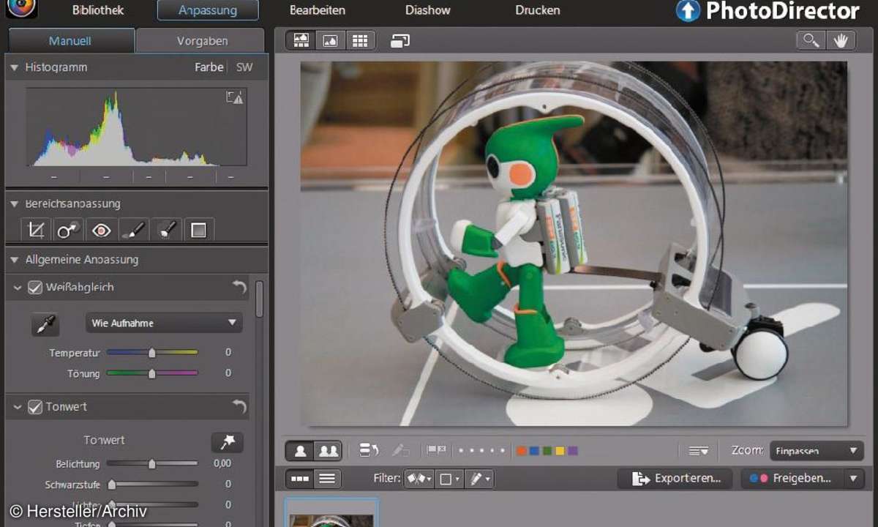
Task: Open the Bearbeiten module
Action: [318, 10]
